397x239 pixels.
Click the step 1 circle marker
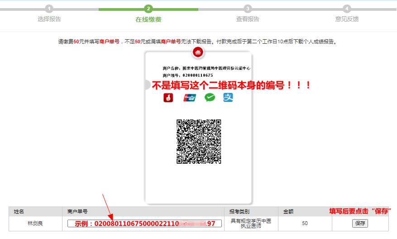tap(49, 9)
